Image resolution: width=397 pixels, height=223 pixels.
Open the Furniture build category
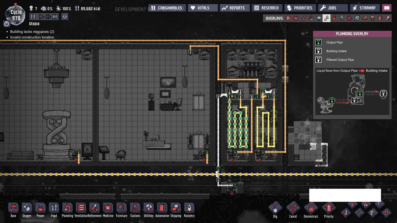coord(121,210)
